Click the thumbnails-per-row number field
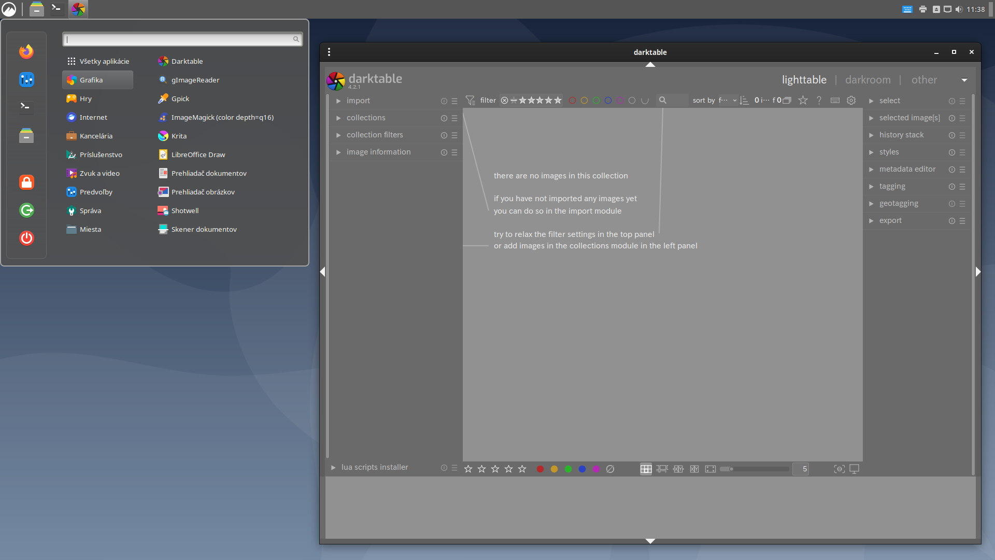 [x=801, y=469]
